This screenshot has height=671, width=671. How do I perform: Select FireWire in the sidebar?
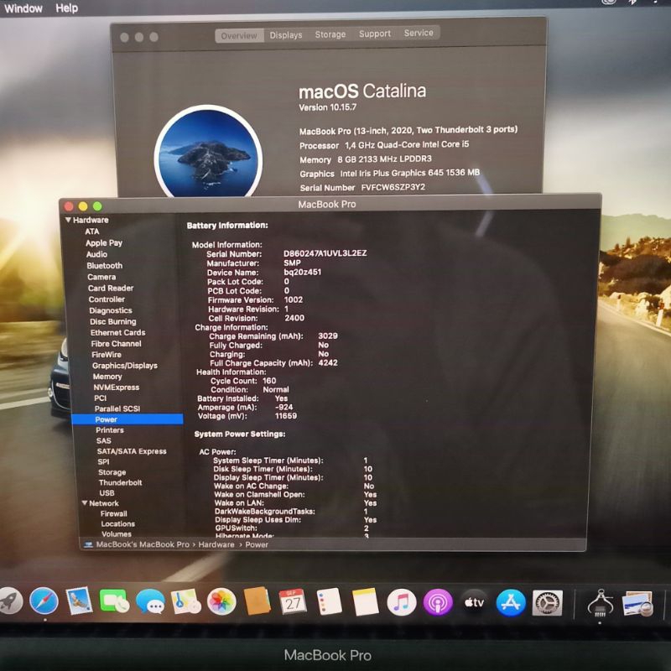click(x=107, y=355)
